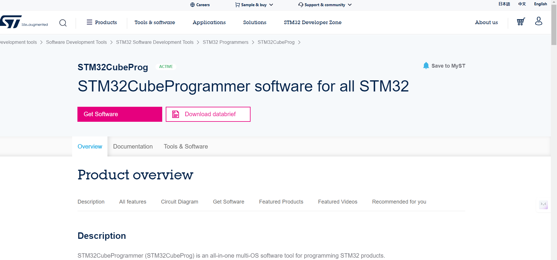The height and width of the screenshot is (260, 557).
Task: Open the Applications menu
Action: (x=209, y=22)
